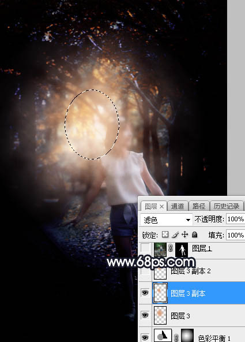Lock transparent pixels icon
The height and width of the screenshot is (342, 245).
point(165,235)
